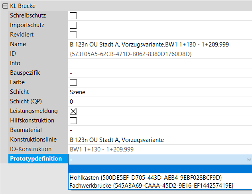Click the Baumaterial value field
Viewport: 252px width, 194px height.
tap(159, 130)
